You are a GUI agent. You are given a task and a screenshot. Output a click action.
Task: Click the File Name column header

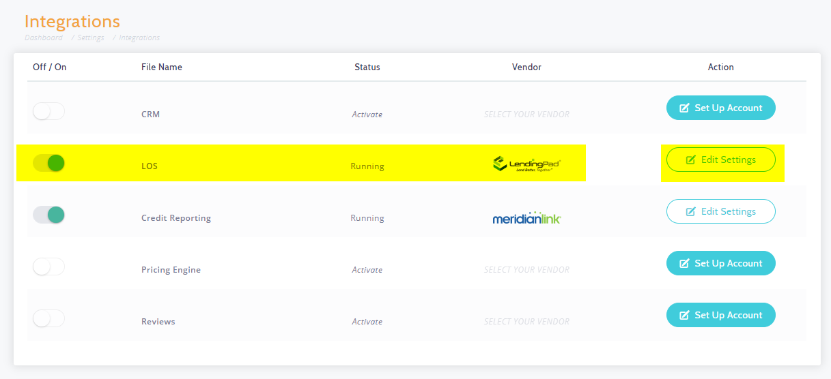point(161,67)
